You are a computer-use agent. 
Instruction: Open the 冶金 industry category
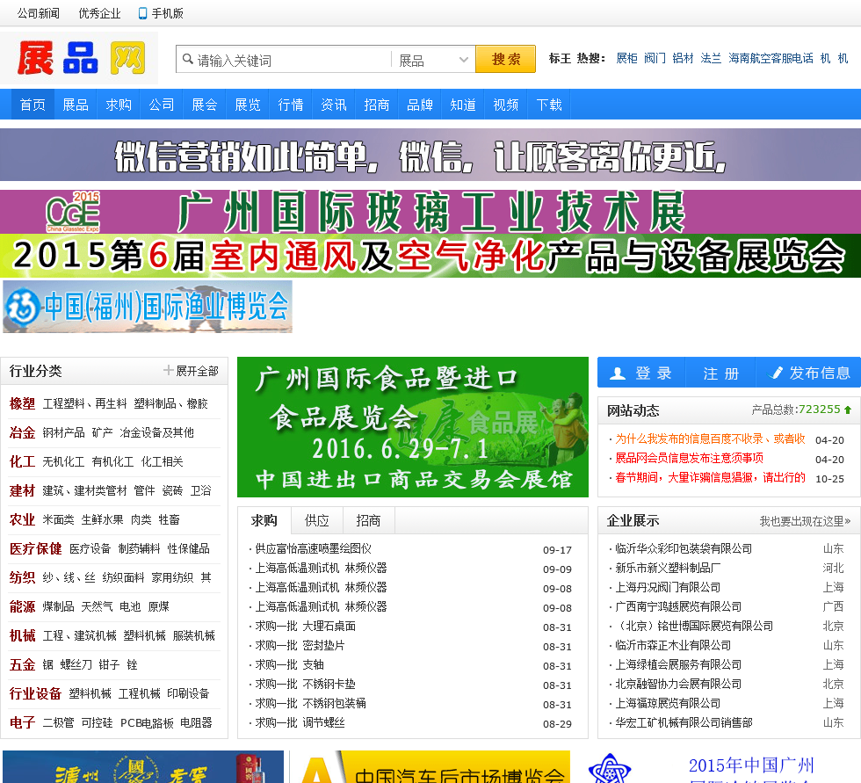pyautogui.click(x=22, y=432)
